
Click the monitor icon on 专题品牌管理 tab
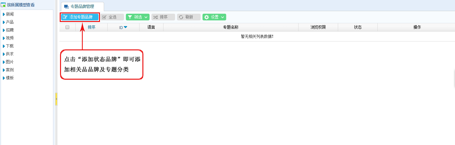point(66,7)
